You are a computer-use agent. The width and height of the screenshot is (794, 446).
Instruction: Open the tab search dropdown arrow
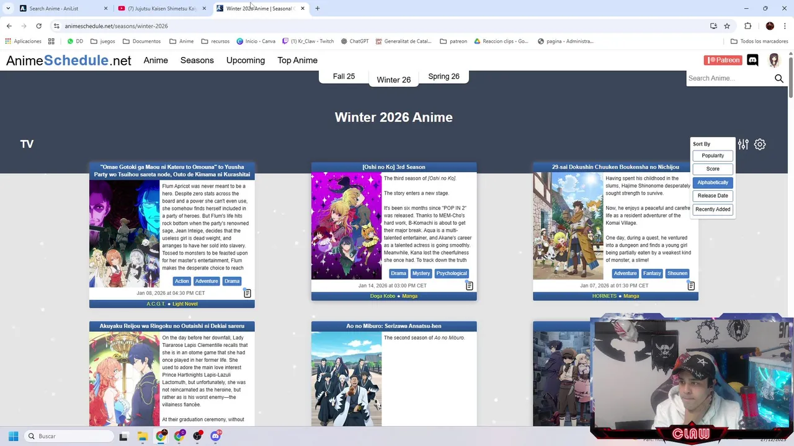(8, 9)
